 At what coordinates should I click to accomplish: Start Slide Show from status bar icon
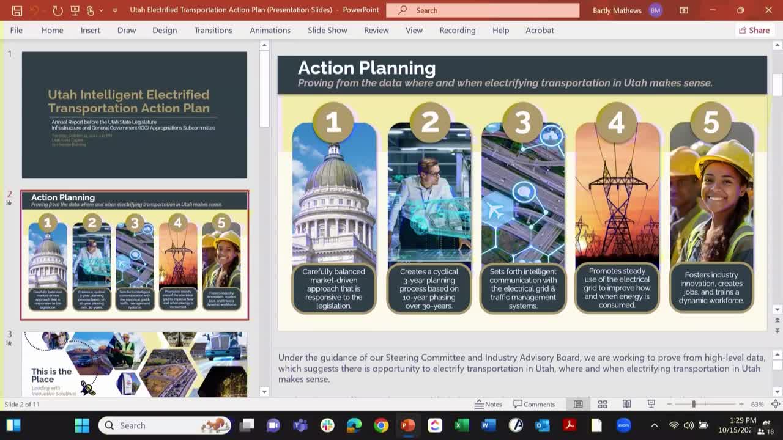click(x=651, y=404)
